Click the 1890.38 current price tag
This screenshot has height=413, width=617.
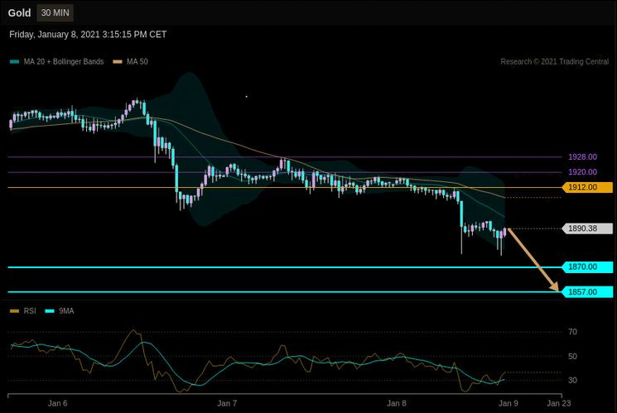pos(587,228)
